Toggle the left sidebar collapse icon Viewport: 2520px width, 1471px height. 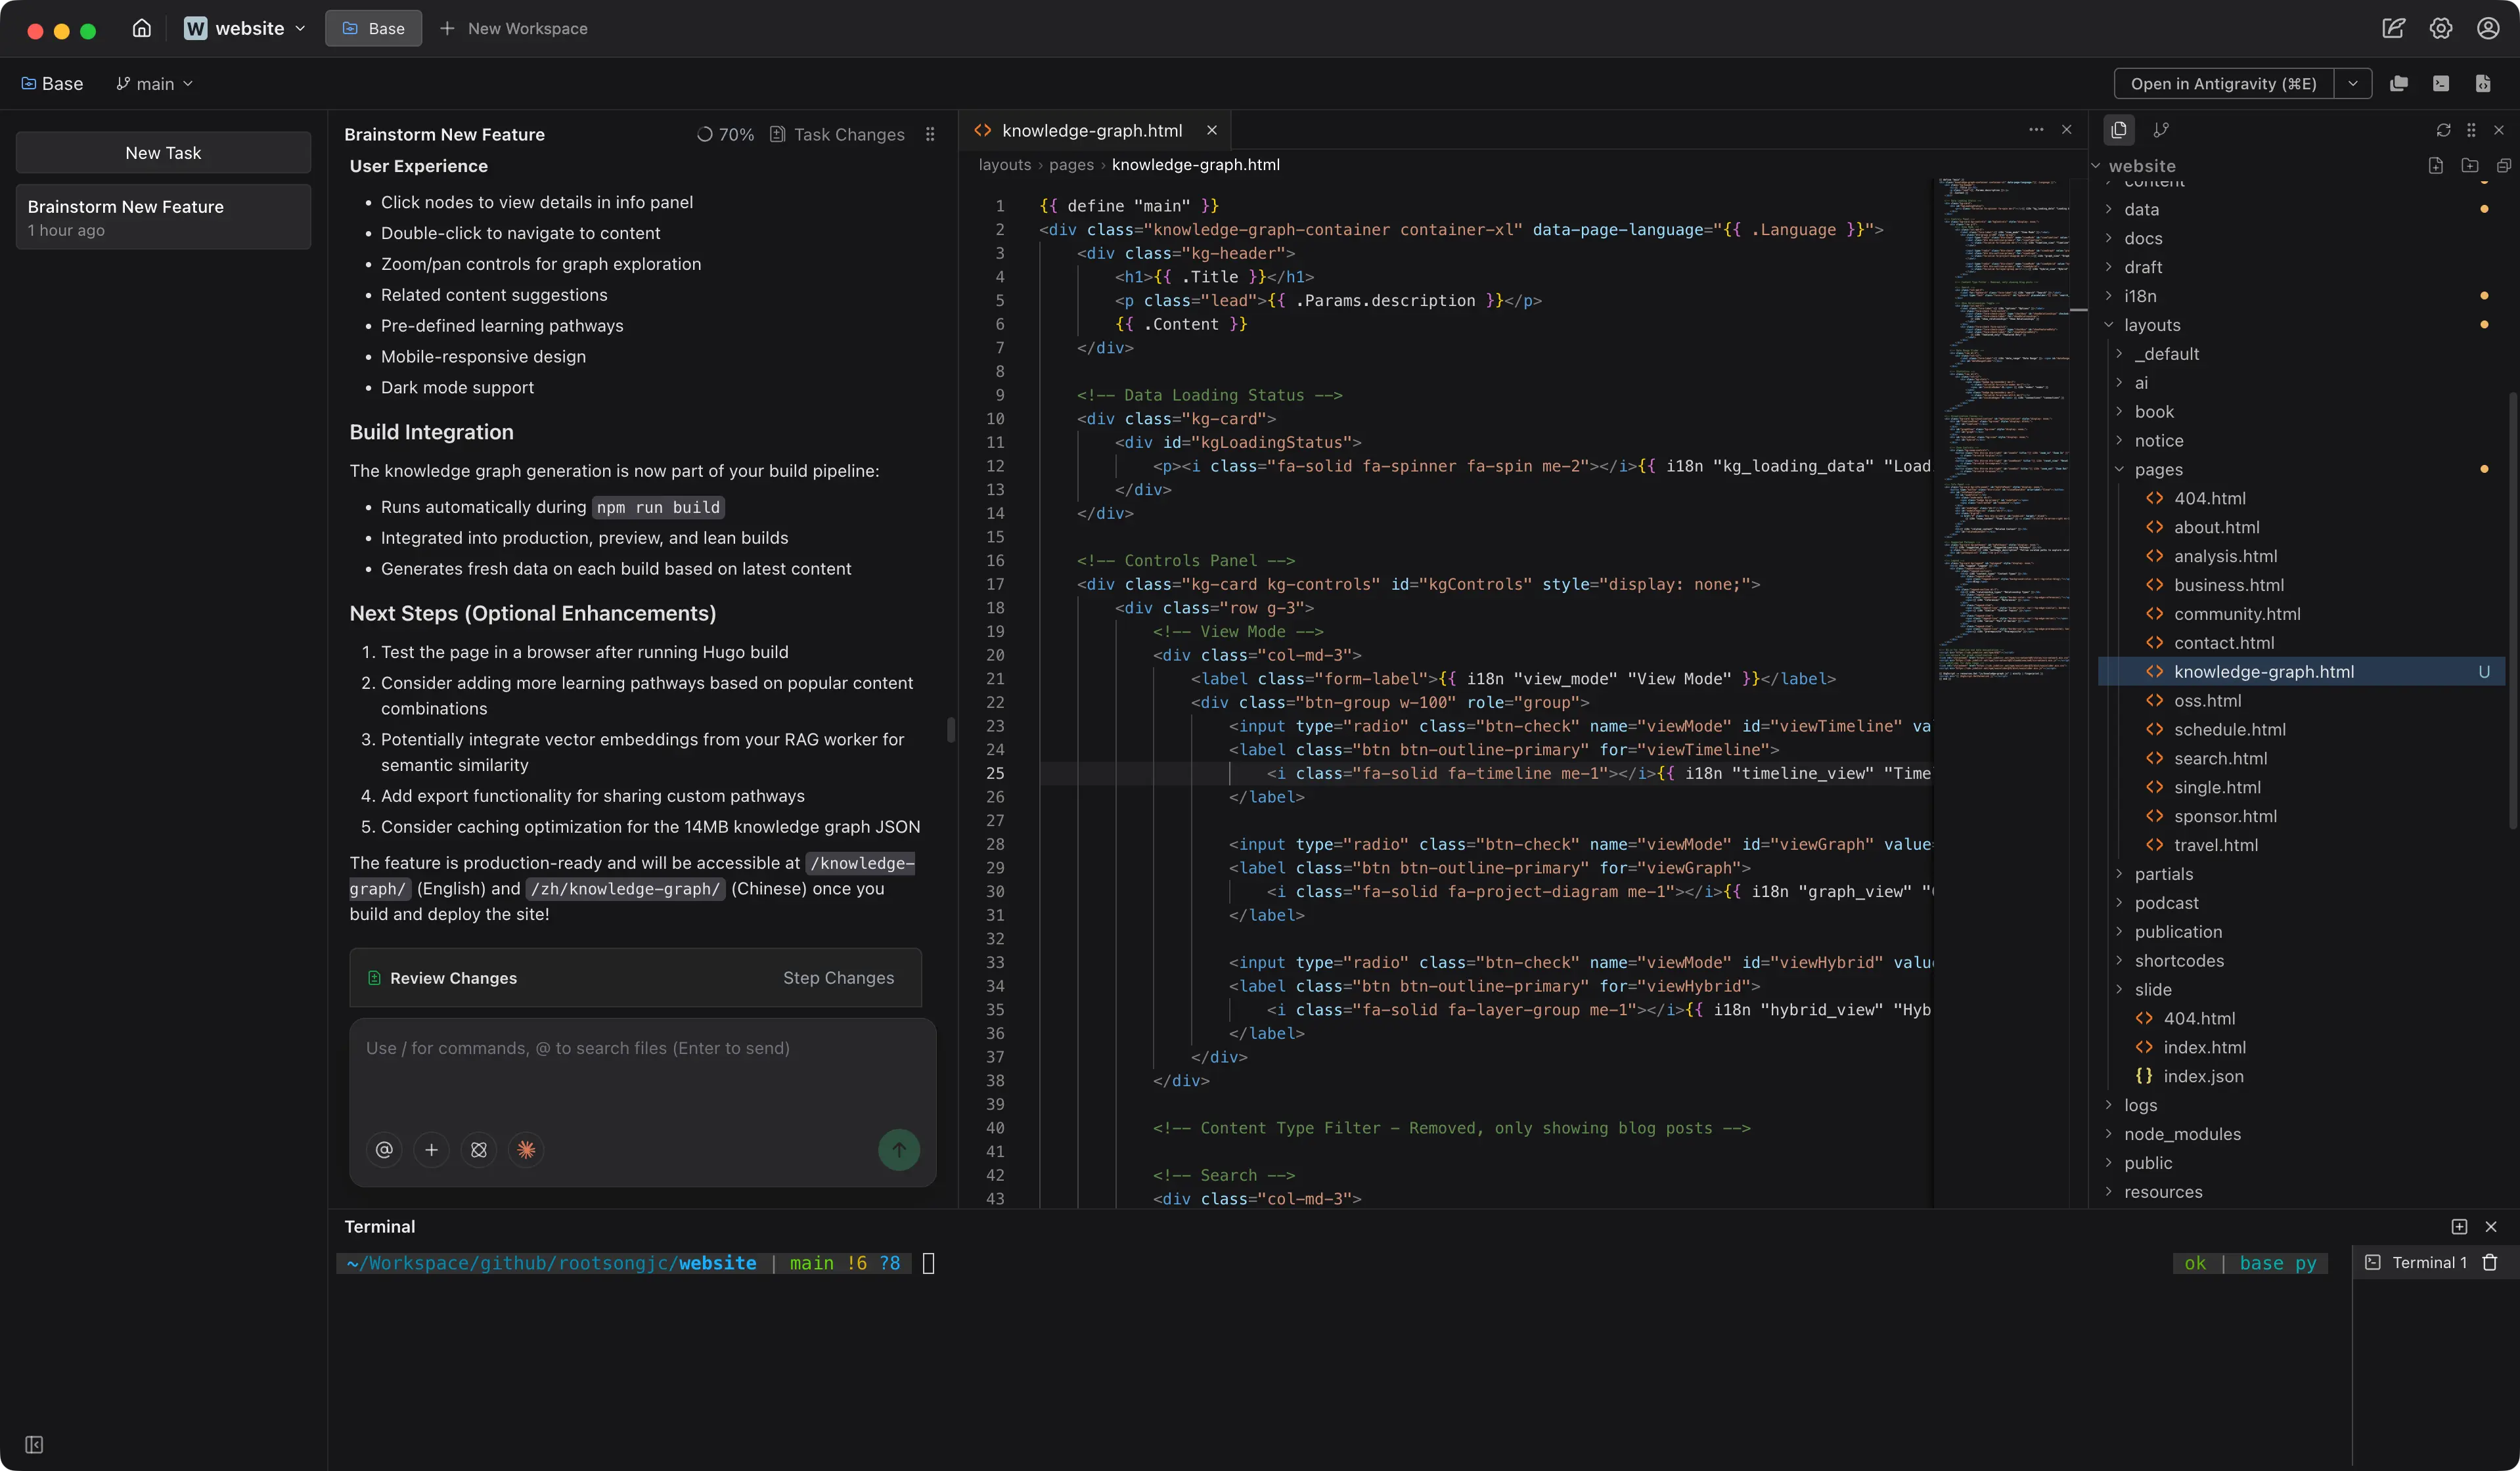pyautogui.click(x=34, y=1445)
